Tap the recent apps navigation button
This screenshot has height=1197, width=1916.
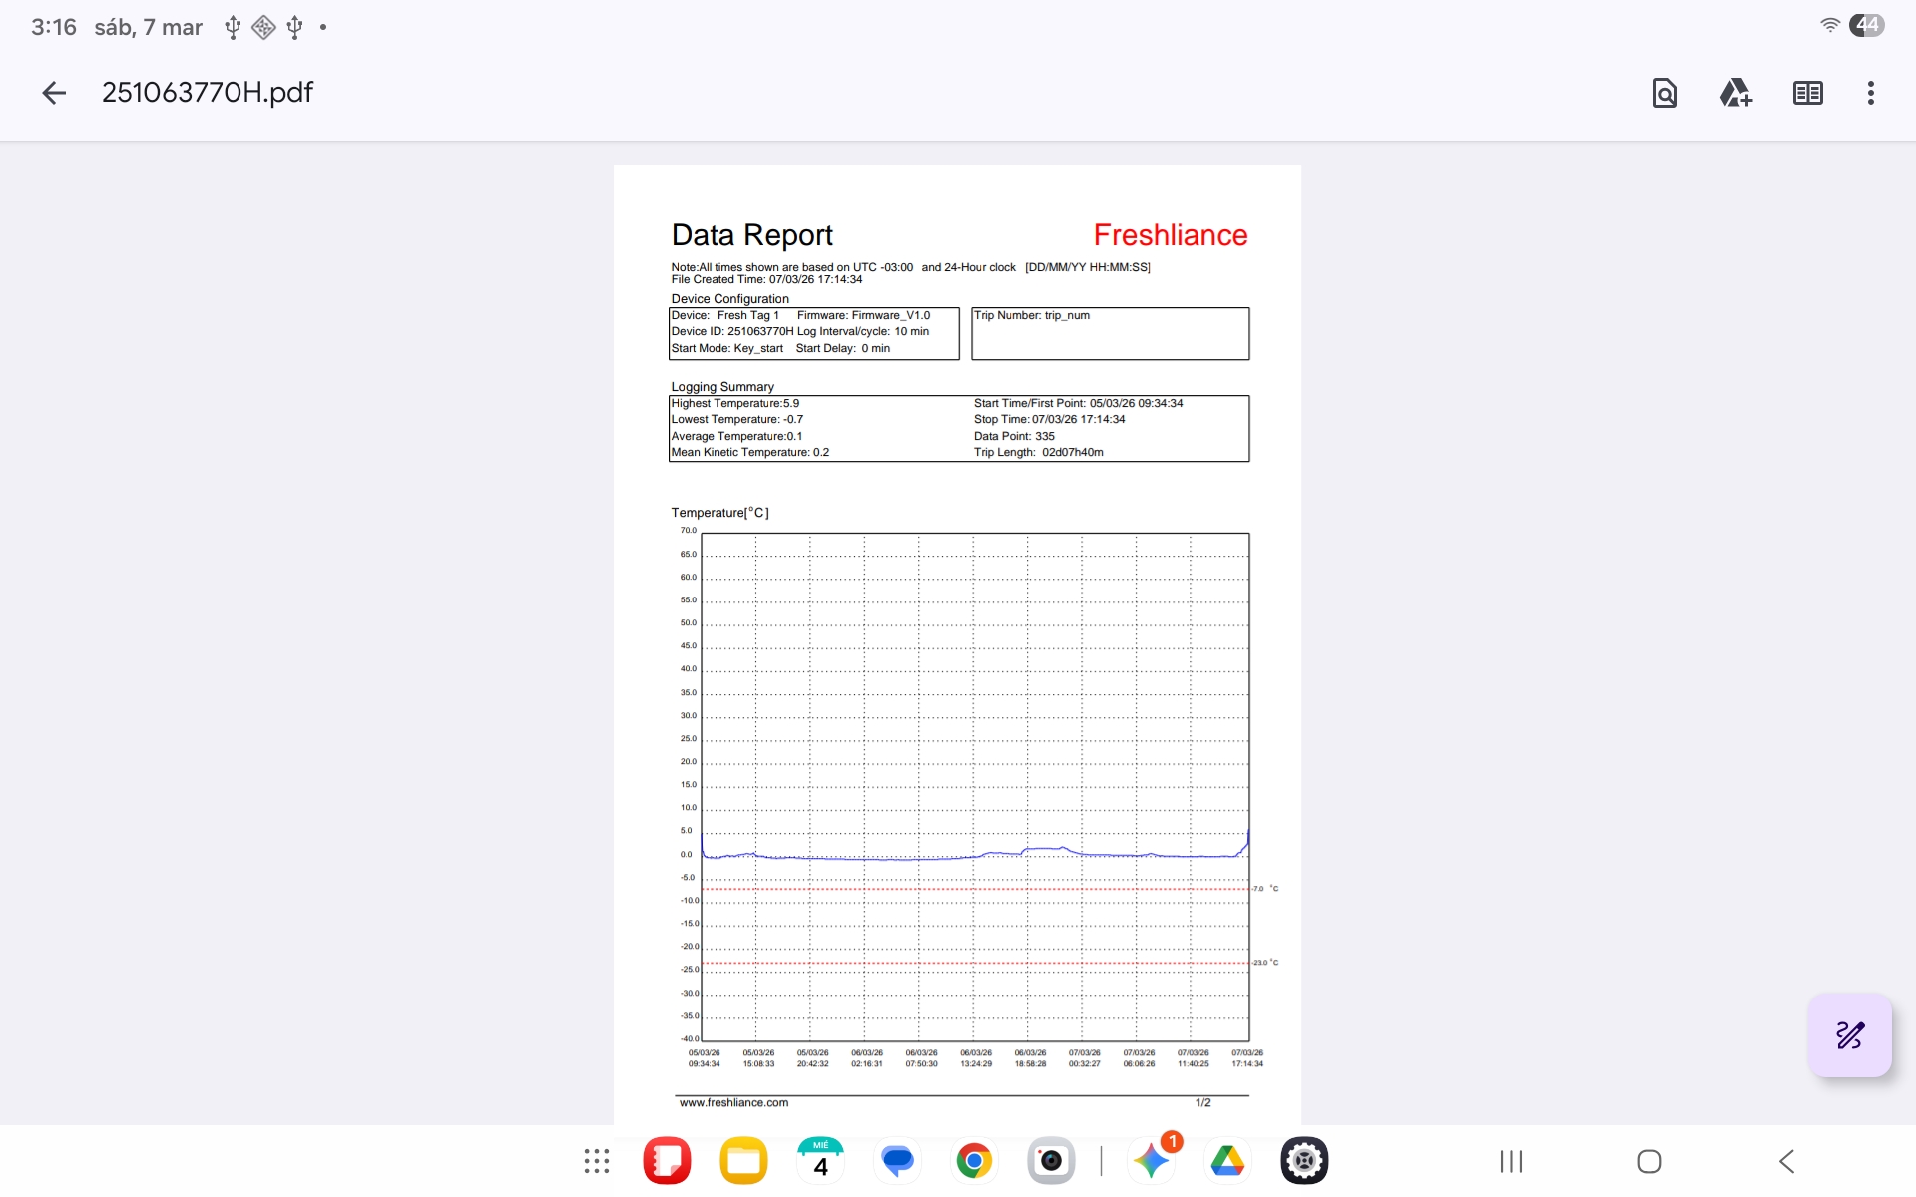click(x=1511, y=1161)
